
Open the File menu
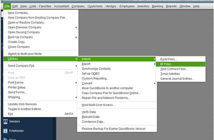pos(7,6)
